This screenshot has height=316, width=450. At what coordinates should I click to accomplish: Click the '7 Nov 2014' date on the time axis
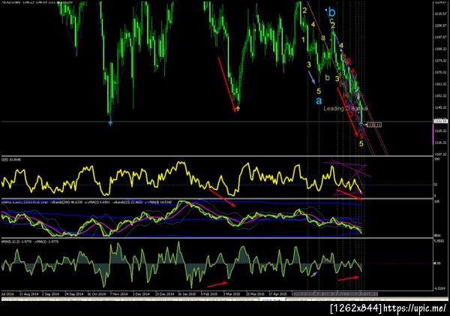coord(118,294)
